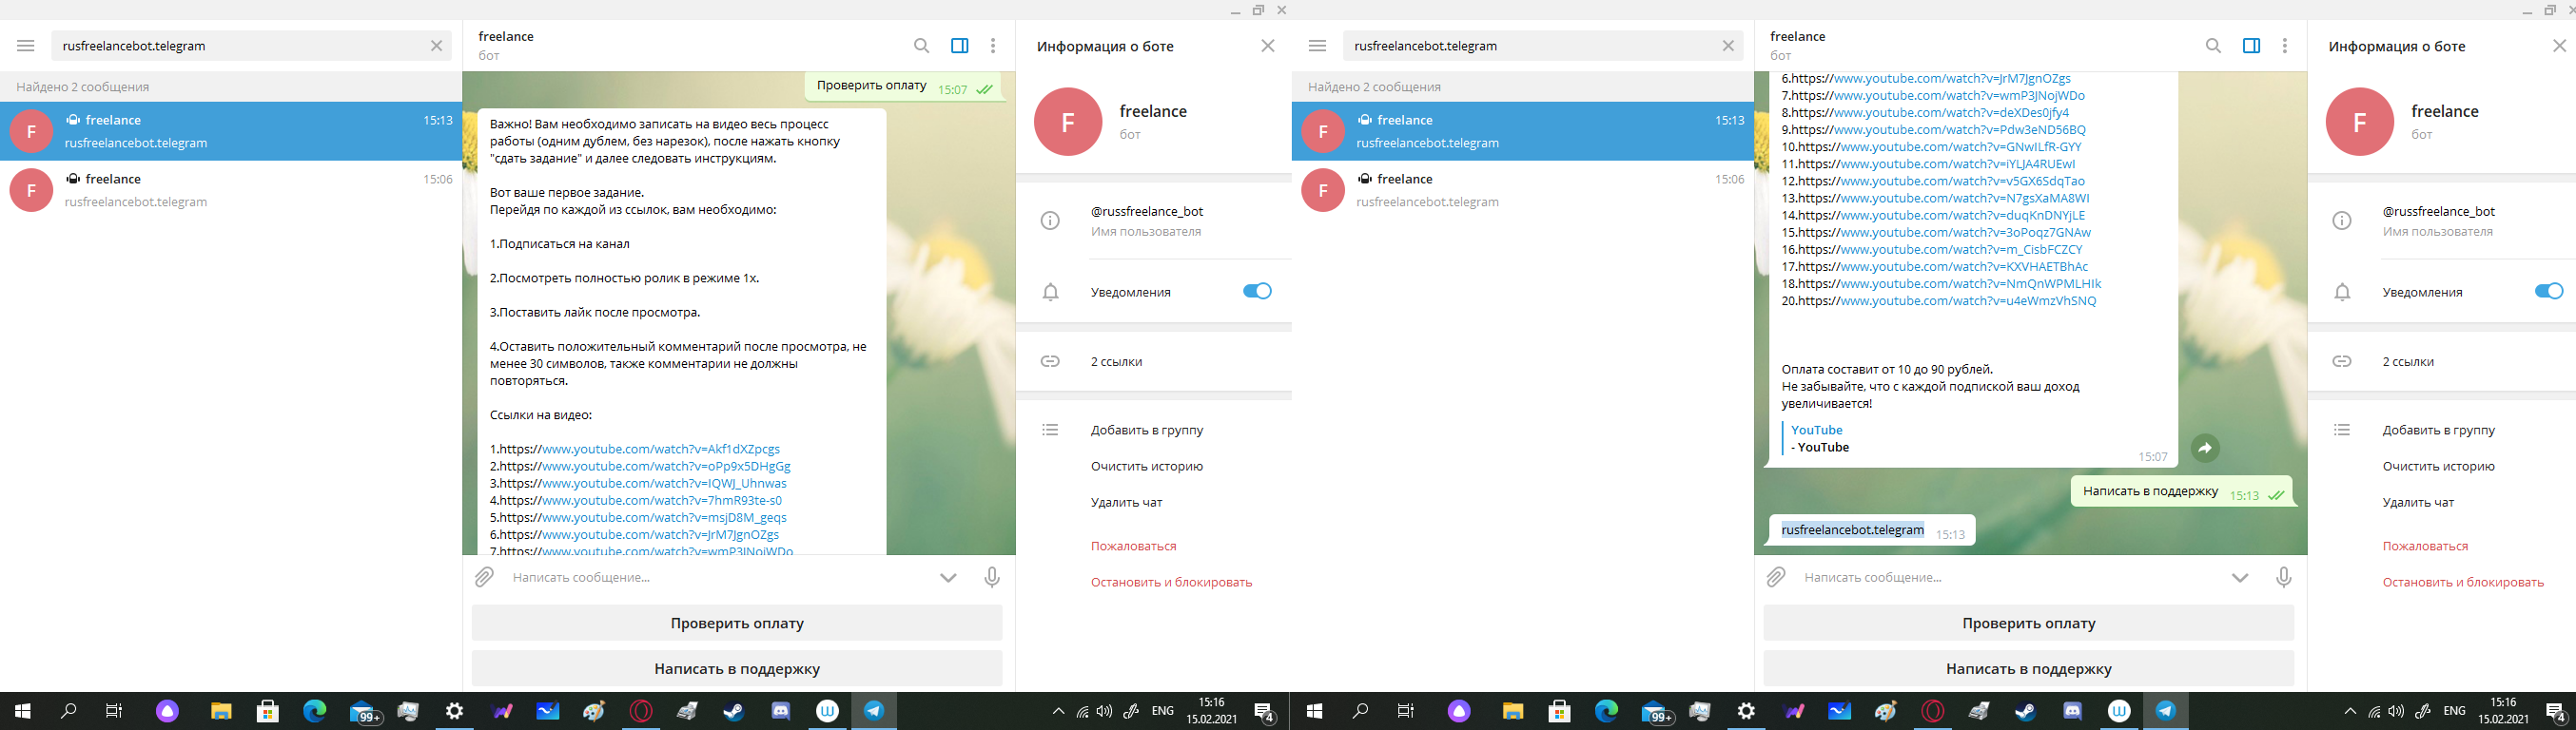This screenshot has height=730, width=2576.
Task: Open the notification center on the right taskbar
Action: click(x=2556, y=712)
